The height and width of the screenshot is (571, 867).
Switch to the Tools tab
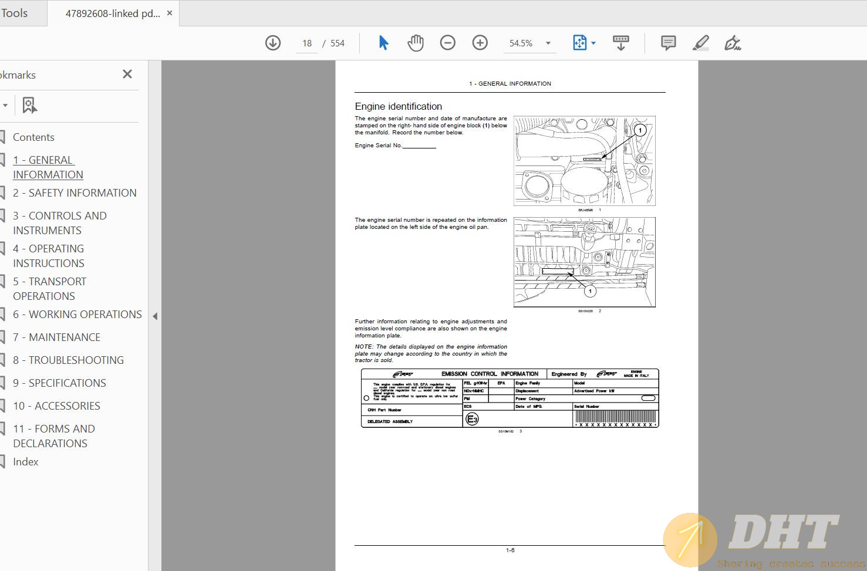pyautogui.click(x=15, y=13)
